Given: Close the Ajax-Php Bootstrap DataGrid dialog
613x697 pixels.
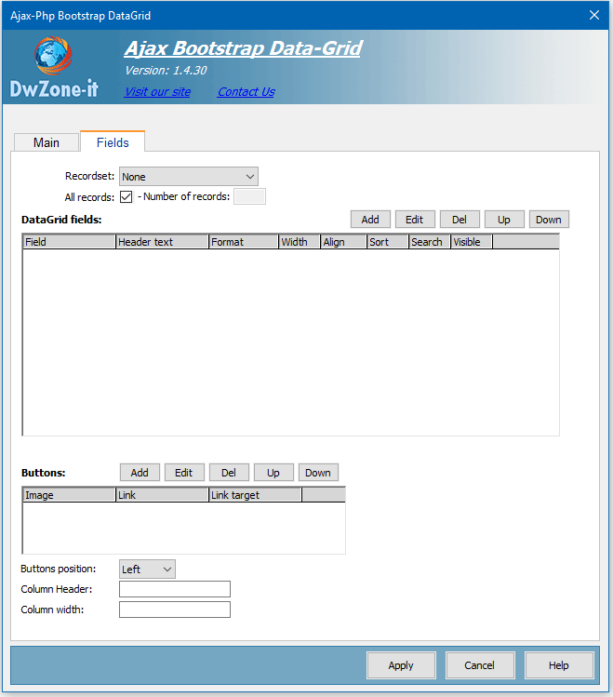Looking at the screenshot, I should pyautogui.click(x=594, y=15).
